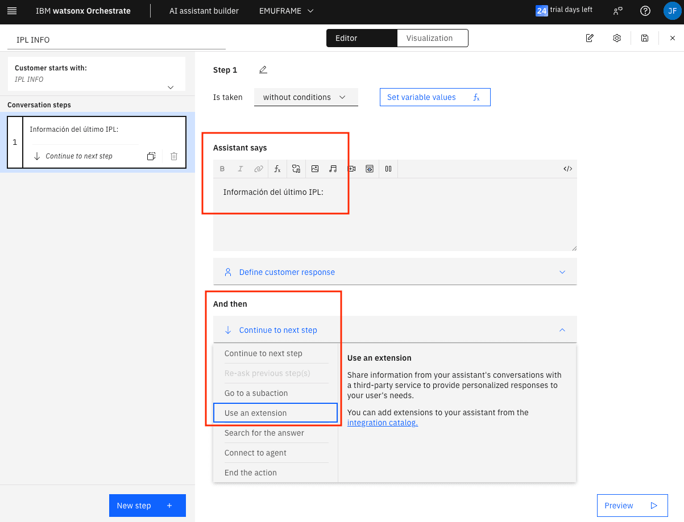Expand 'Customer starts with' chevron
The width and height of the screenshot is (684, 522).
(x=170, y=87)
